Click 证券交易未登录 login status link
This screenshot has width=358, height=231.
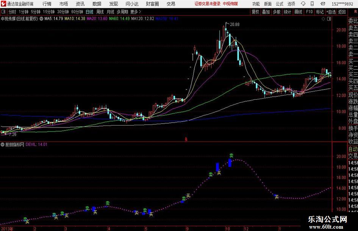coord(208,4)
